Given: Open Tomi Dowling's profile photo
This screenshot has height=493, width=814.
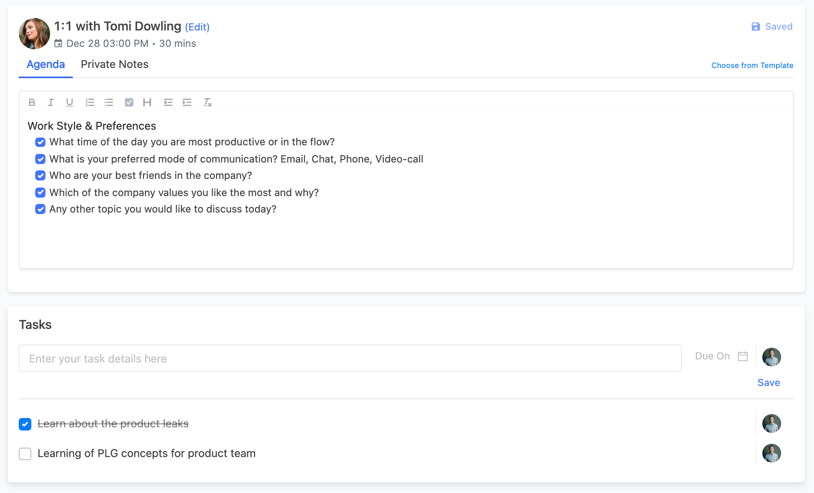Looking at the screenshot, I should 34,34.
